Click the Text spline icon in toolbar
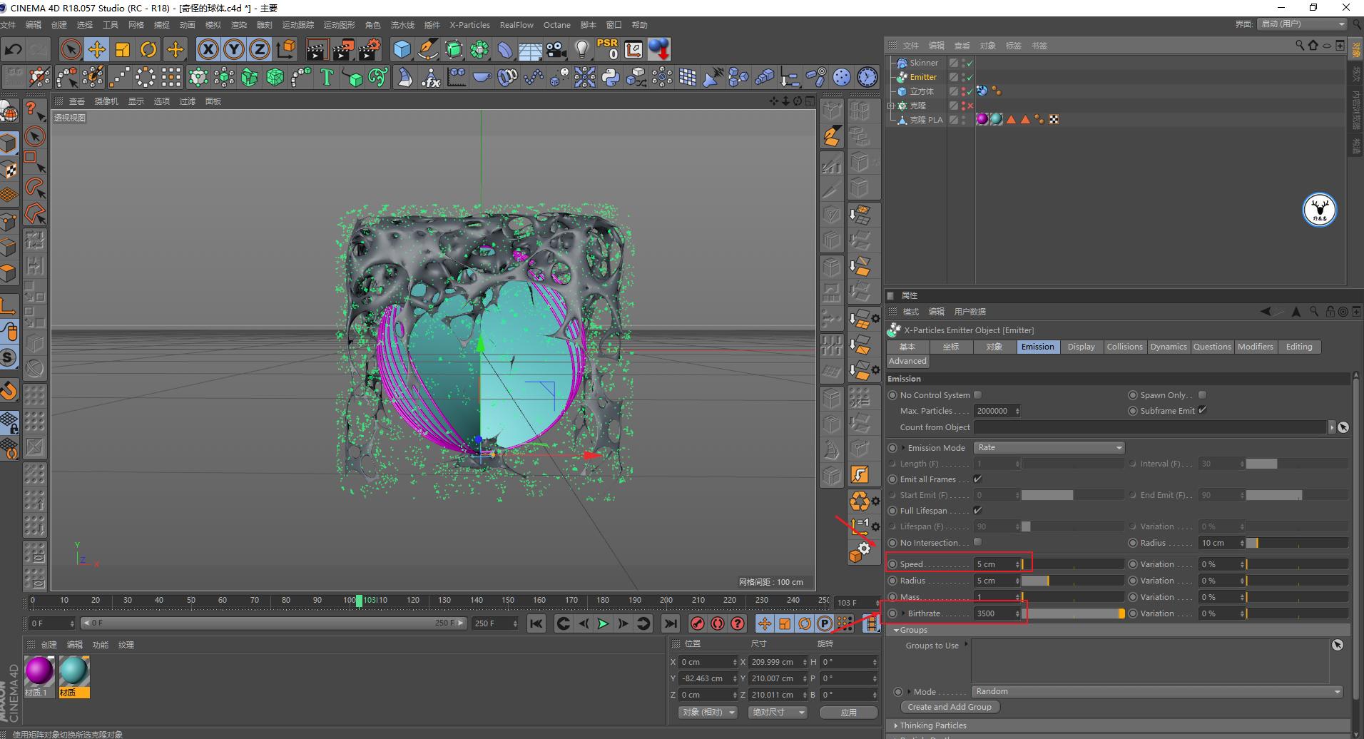1364x739 pixels. (327, 77)
